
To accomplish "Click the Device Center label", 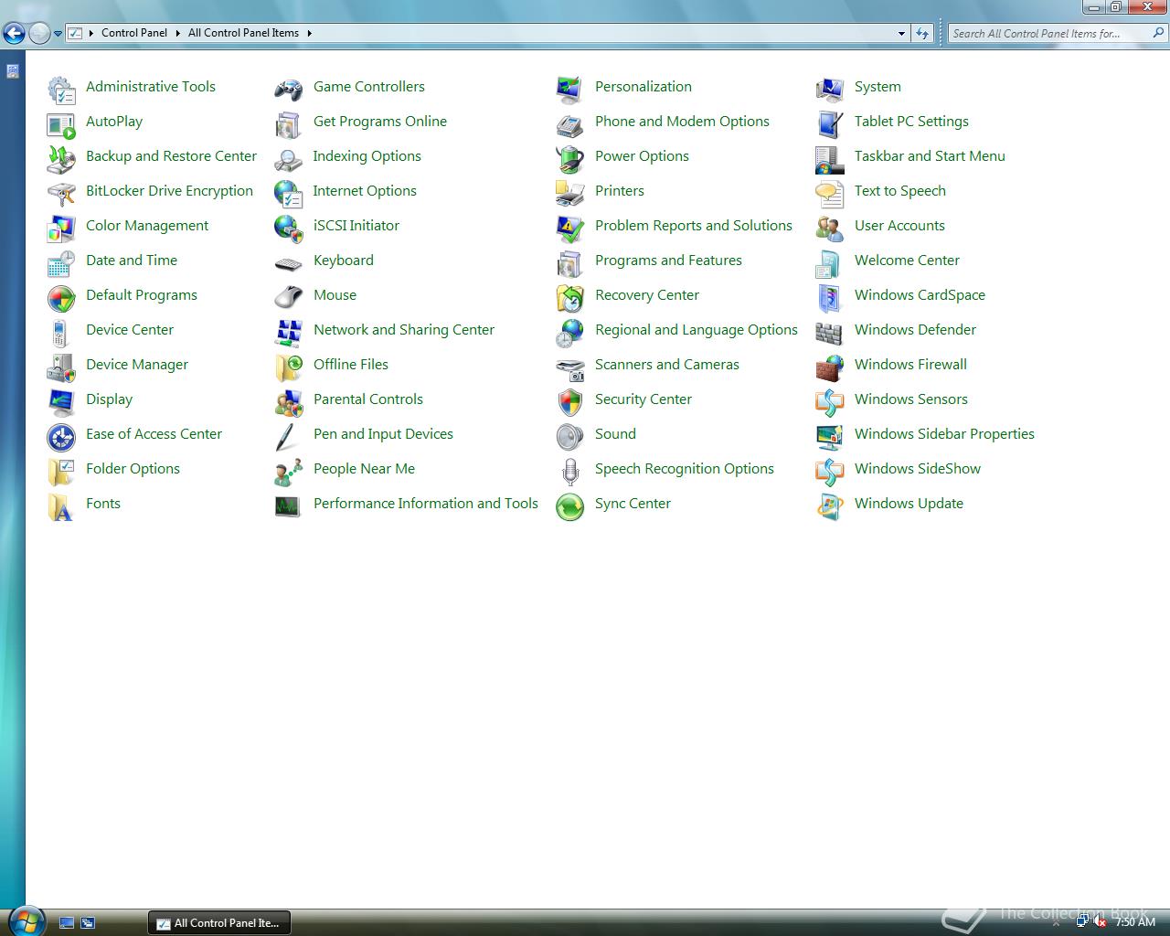I will [x=130, y=330].
